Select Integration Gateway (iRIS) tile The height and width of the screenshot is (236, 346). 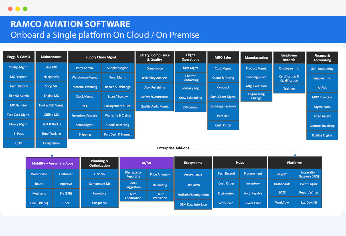(309, 174)
